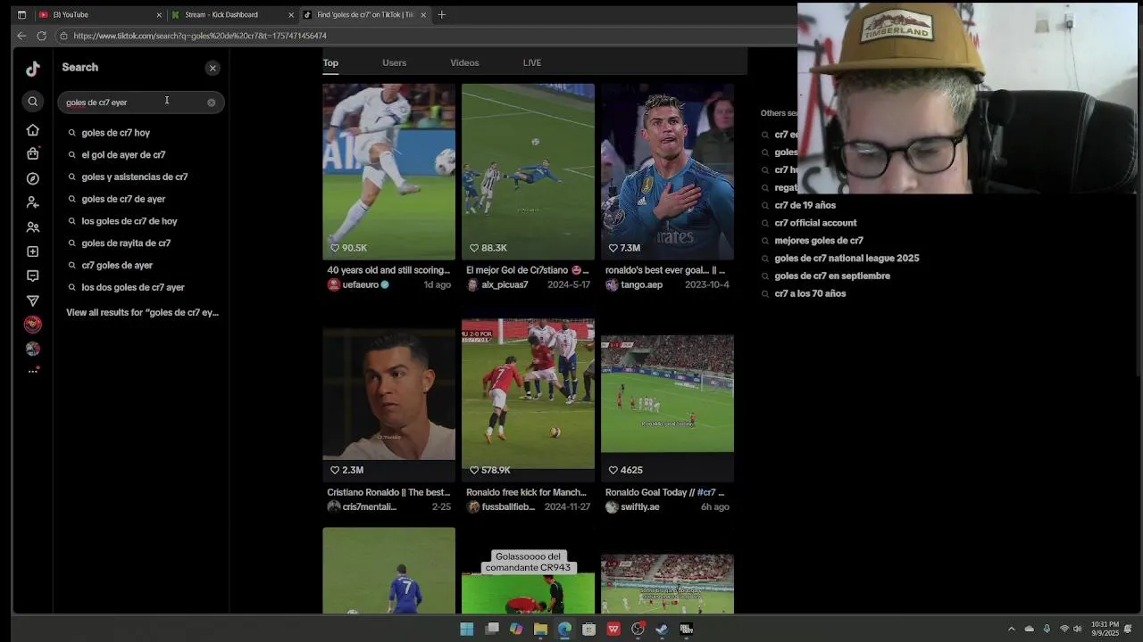Select suggestion 'cr7 goles de ayer'
This screenshot has height=642, width=1143.
click(x=117, y=266)
